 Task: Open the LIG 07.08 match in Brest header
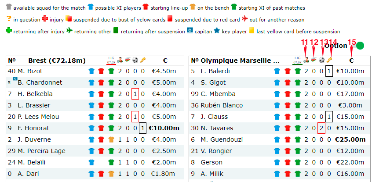point(111,61)
